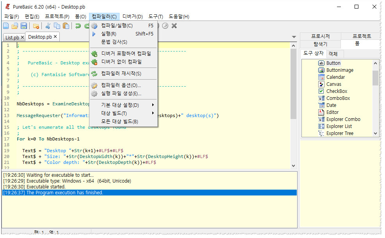Viewport: 385px width, 238px height.
Task: Select the Button gadget icon in toolbox
Action: 321,63
